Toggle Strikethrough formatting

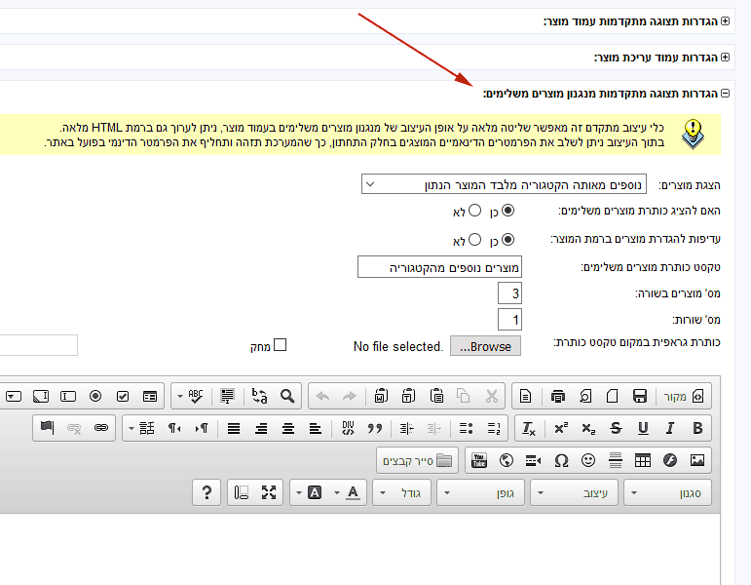616,428
